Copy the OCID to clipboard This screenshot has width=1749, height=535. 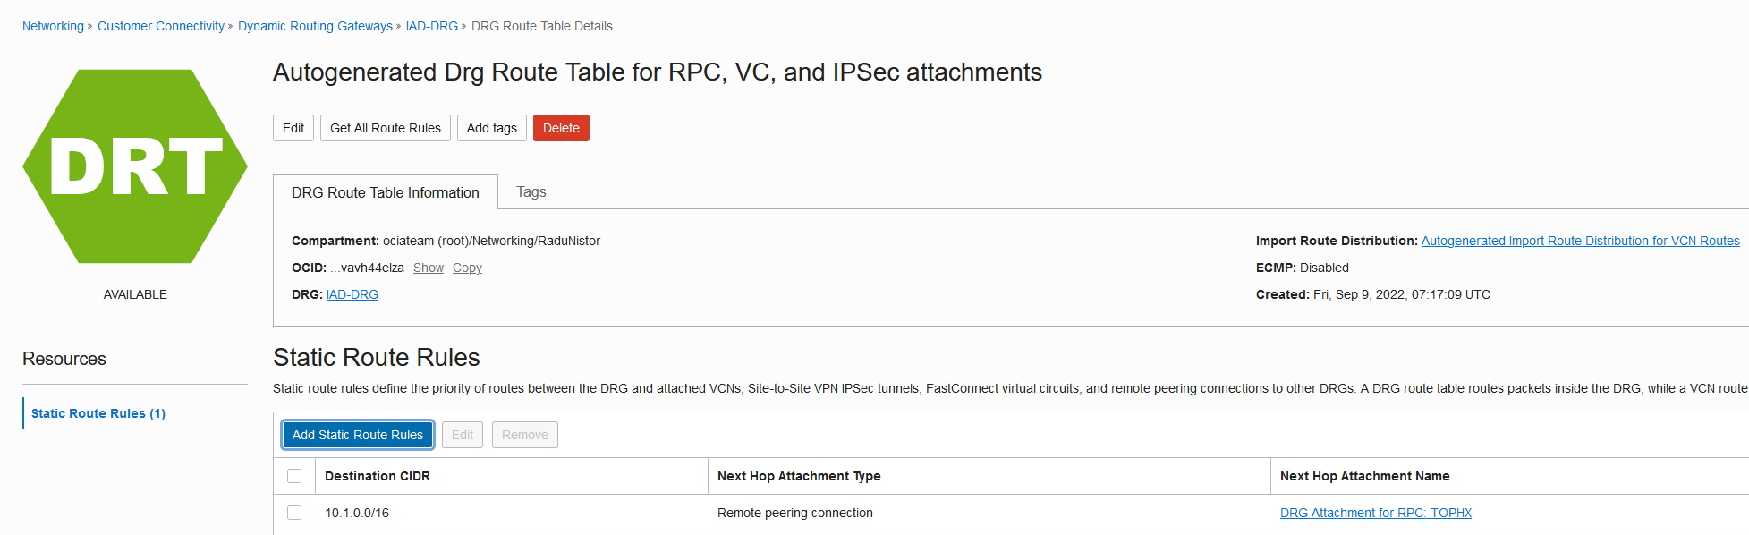point(467,267)
